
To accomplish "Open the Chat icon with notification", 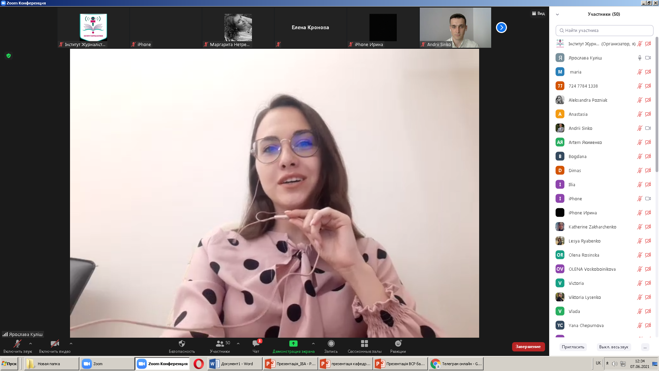I will pos(256,344).
